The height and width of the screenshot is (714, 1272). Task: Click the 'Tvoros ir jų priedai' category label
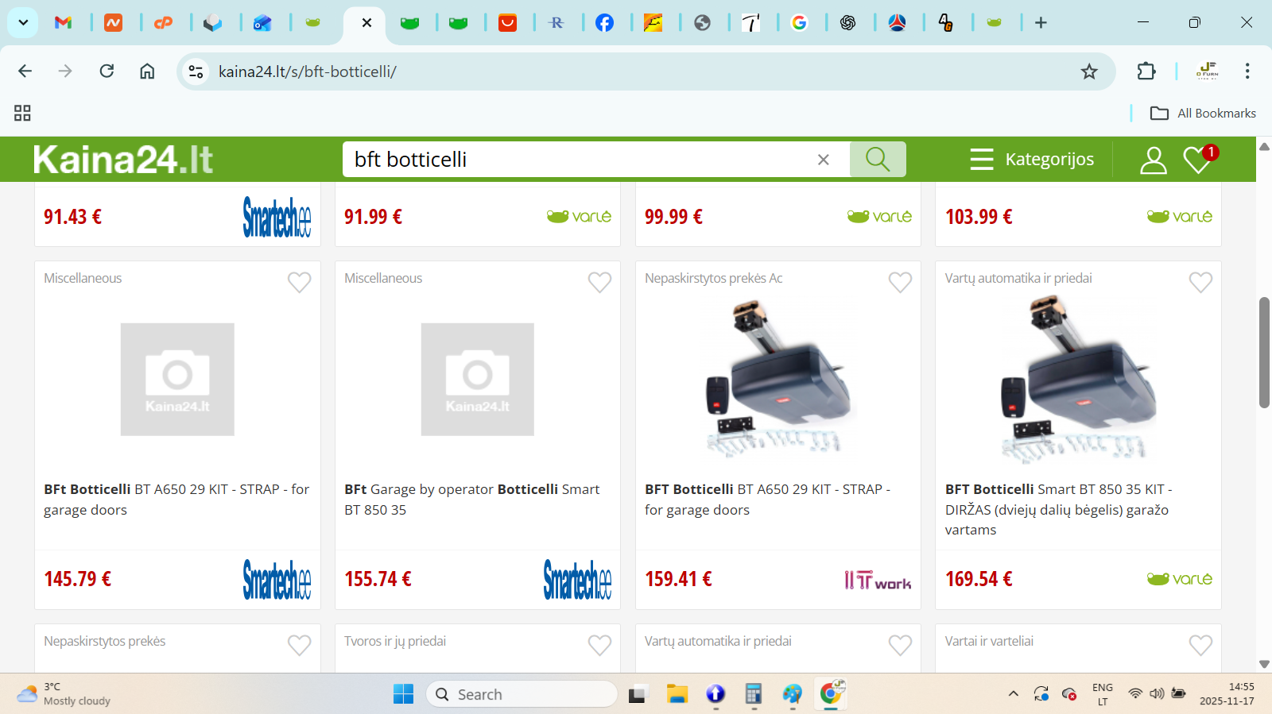point(395,641)
